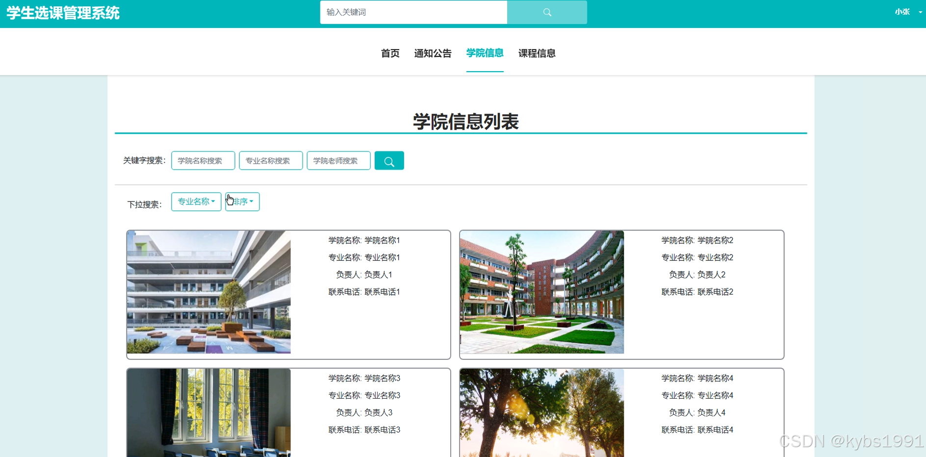Open the 学院名称3 classroom window photo
Viewport: 926px width, 457px height.
(x=209, y=413)
